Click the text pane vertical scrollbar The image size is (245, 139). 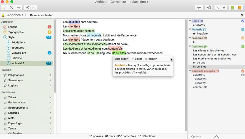pos(186,75)
